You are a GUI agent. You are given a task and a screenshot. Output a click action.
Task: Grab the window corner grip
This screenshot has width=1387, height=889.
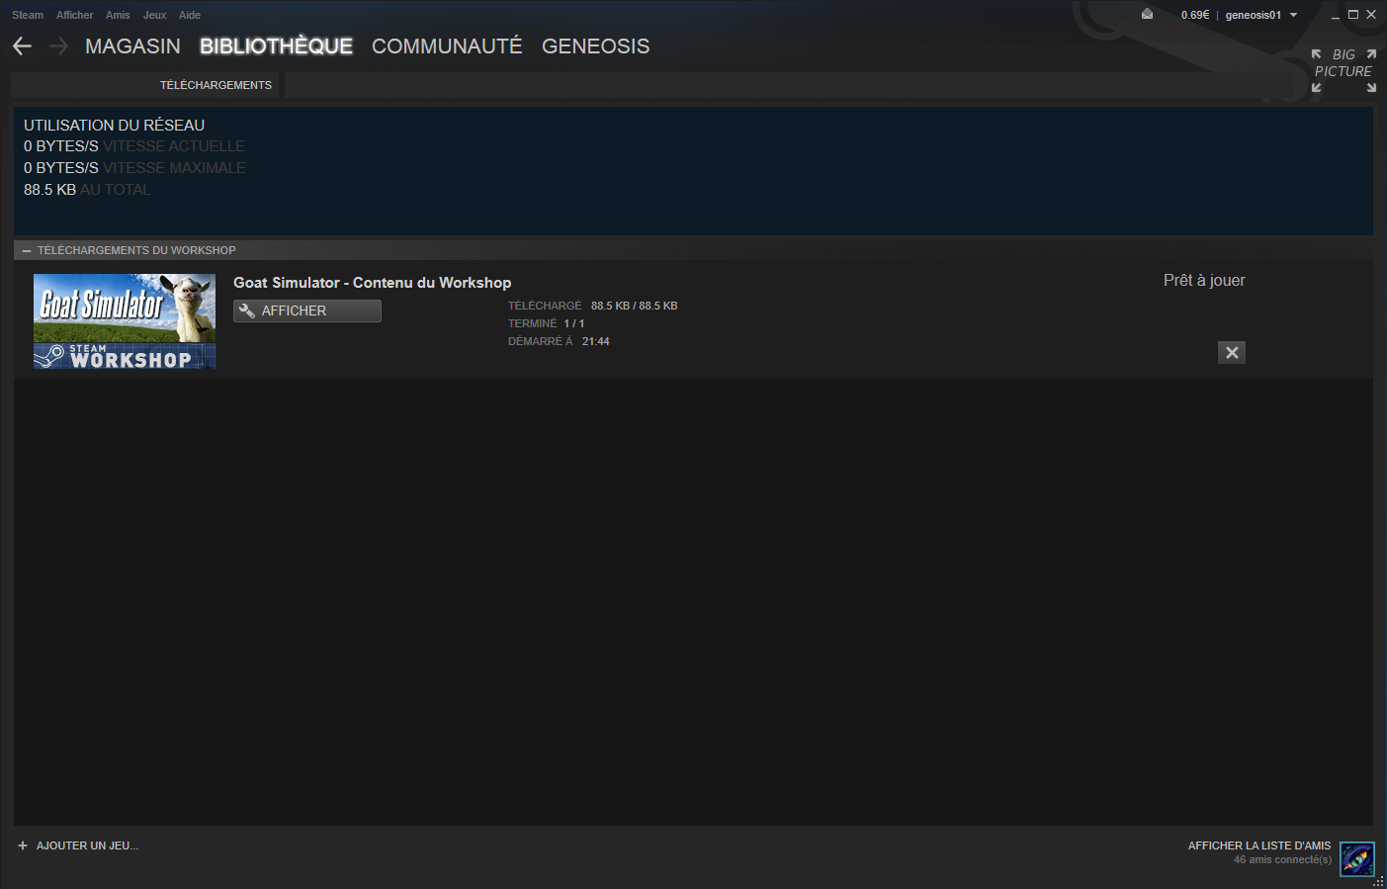[x=1379, y=881]
